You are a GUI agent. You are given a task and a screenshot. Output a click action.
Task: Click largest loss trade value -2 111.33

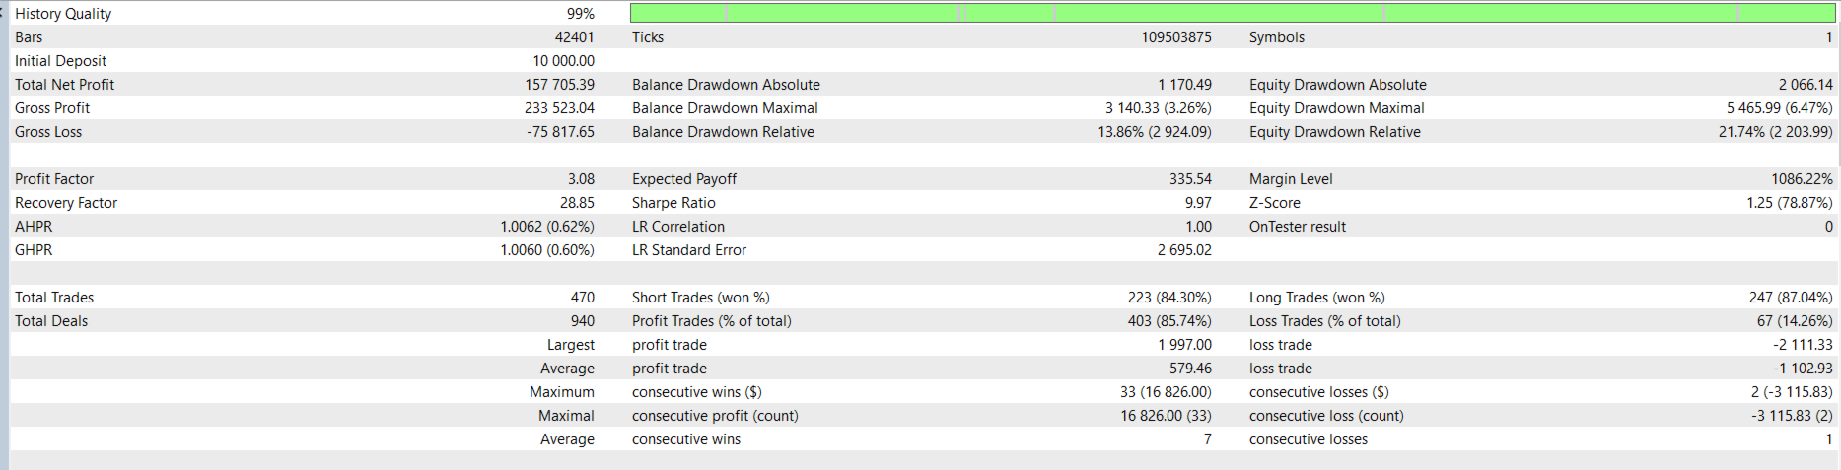(1804, 345)
